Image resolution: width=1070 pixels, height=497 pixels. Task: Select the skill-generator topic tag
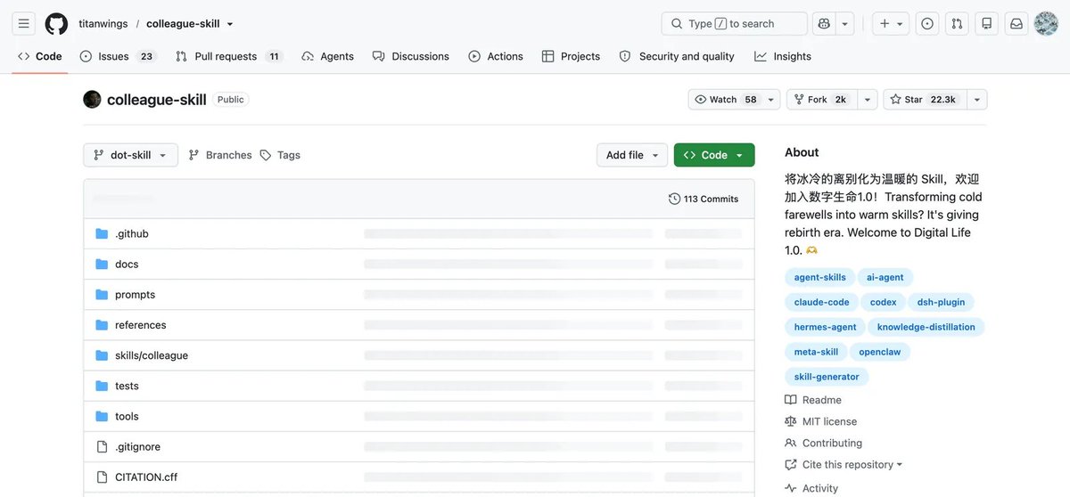827,377
